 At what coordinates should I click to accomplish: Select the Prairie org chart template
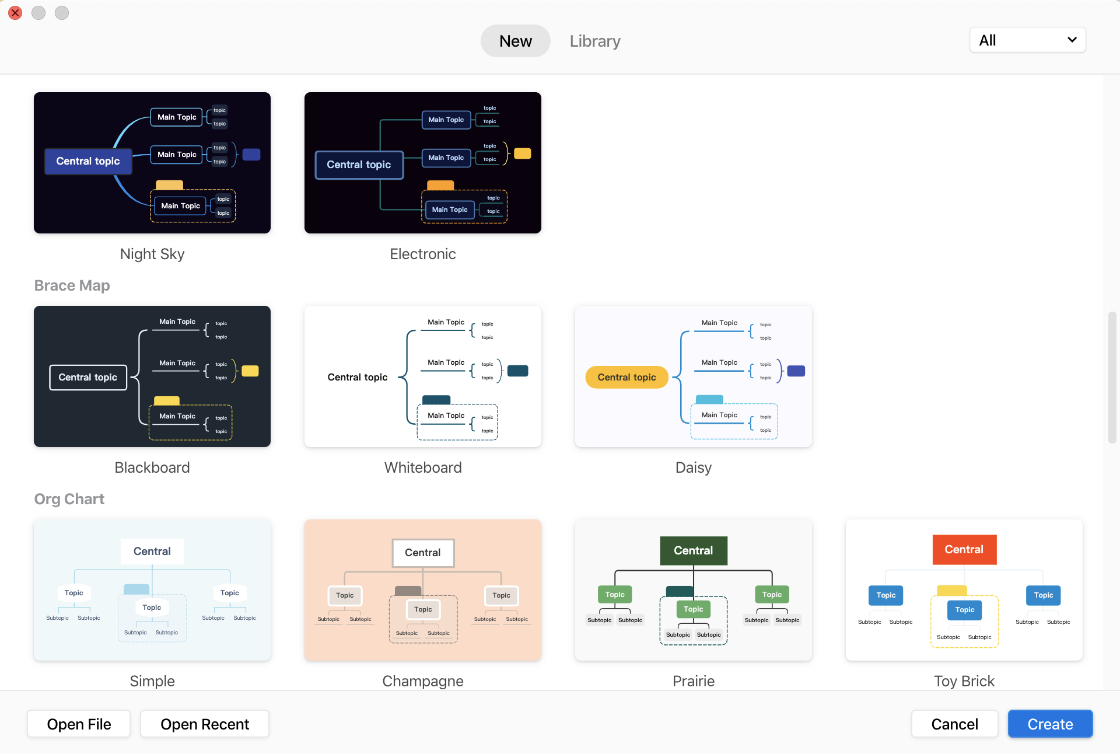[x=694, y=590]
